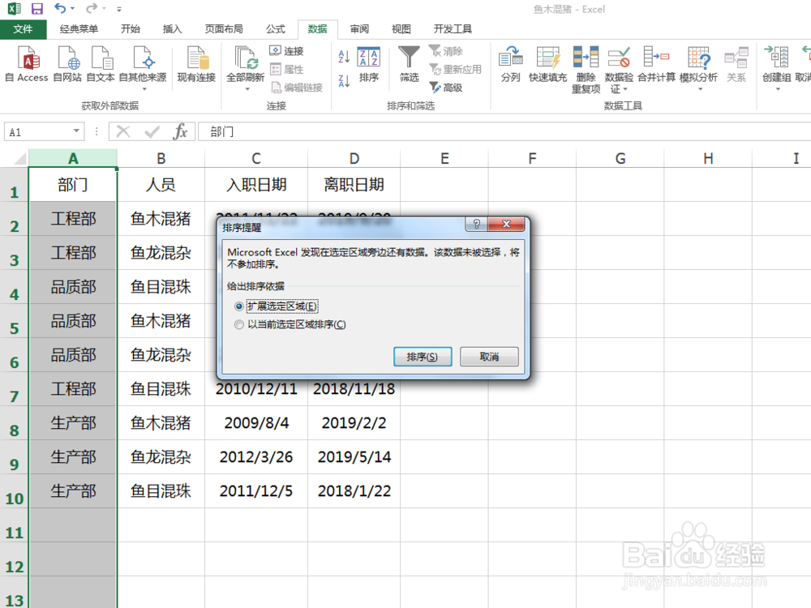The image size is (811, 608).
Task: Open Name Box dropdown arrow
Action: coord(76,131)
